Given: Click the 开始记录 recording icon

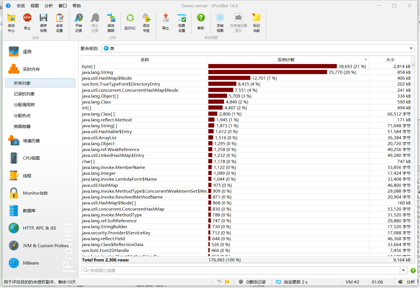Looking at the screenshot, I should click(x=79, y=18).
